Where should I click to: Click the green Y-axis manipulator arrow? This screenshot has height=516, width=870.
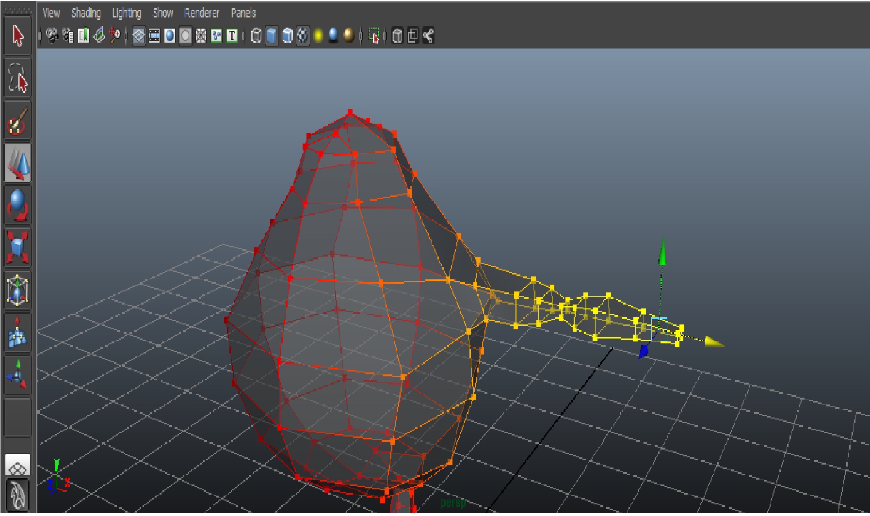[x=662, y=251]
